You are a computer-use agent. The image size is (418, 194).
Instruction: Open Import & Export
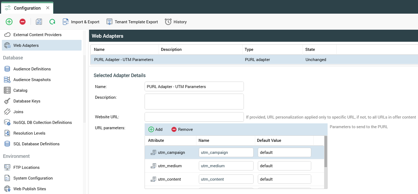click(81, 22)
